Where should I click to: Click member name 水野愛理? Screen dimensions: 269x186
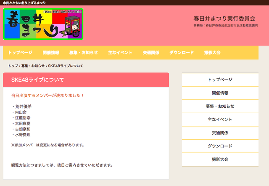click(23, 135)
